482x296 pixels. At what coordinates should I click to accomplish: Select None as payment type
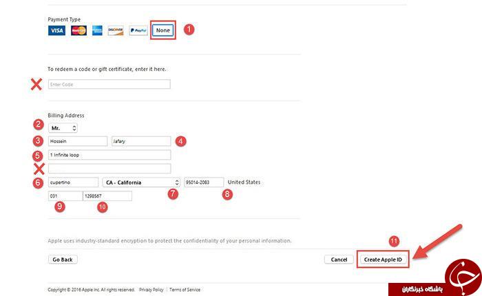point(163,30)
